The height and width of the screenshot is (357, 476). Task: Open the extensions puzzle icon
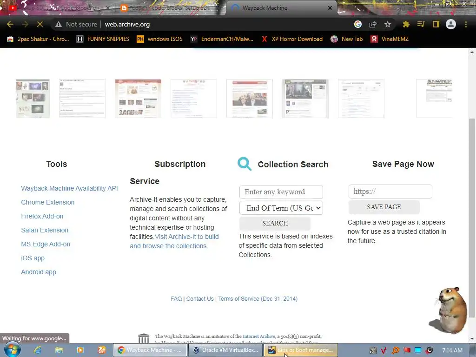[406, 24]
